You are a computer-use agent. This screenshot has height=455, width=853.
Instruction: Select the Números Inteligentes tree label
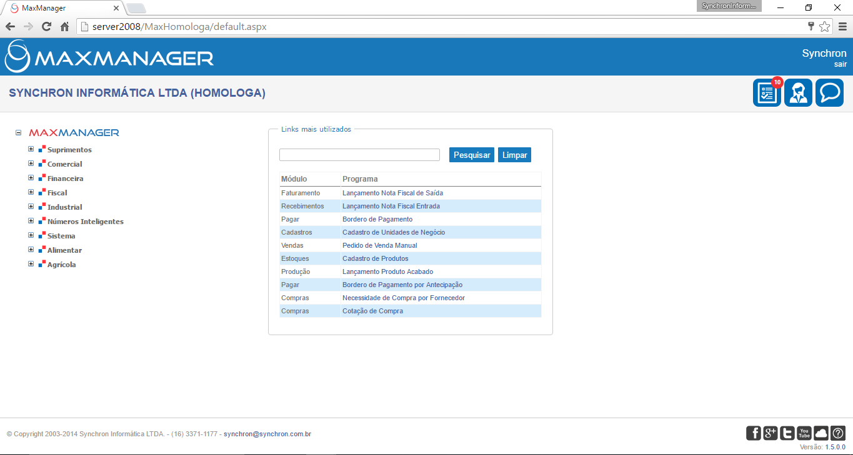point(86,222)
